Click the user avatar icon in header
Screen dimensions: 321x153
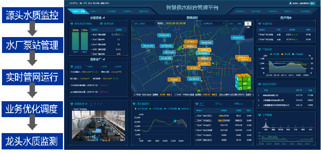290,3
